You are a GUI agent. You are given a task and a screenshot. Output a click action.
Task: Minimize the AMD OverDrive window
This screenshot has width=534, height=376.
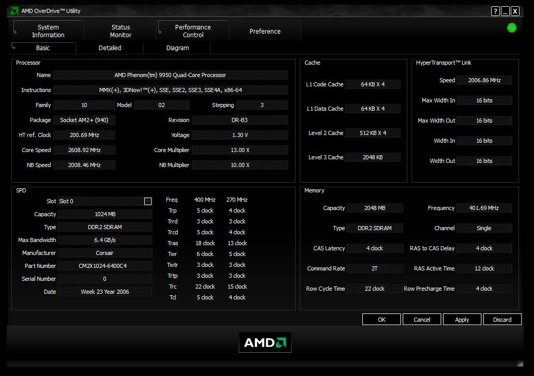pos(505,11)
